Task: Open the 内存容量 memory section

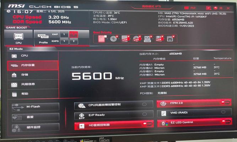Action: click(33, 65)
